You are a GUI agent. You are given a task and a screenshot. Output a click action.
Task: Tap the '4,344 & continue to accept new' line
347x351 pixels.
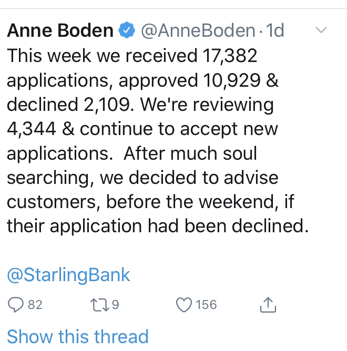tap(142, 129)
